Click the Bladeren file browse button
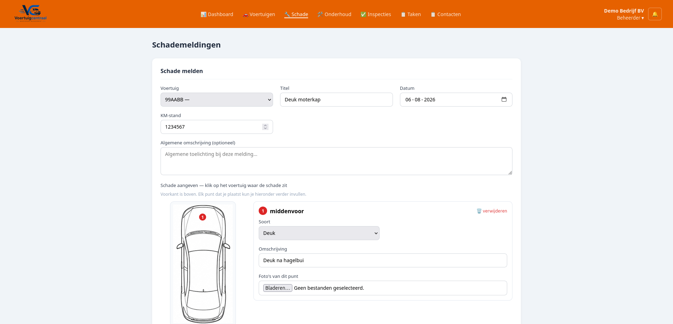 (278, 288)
